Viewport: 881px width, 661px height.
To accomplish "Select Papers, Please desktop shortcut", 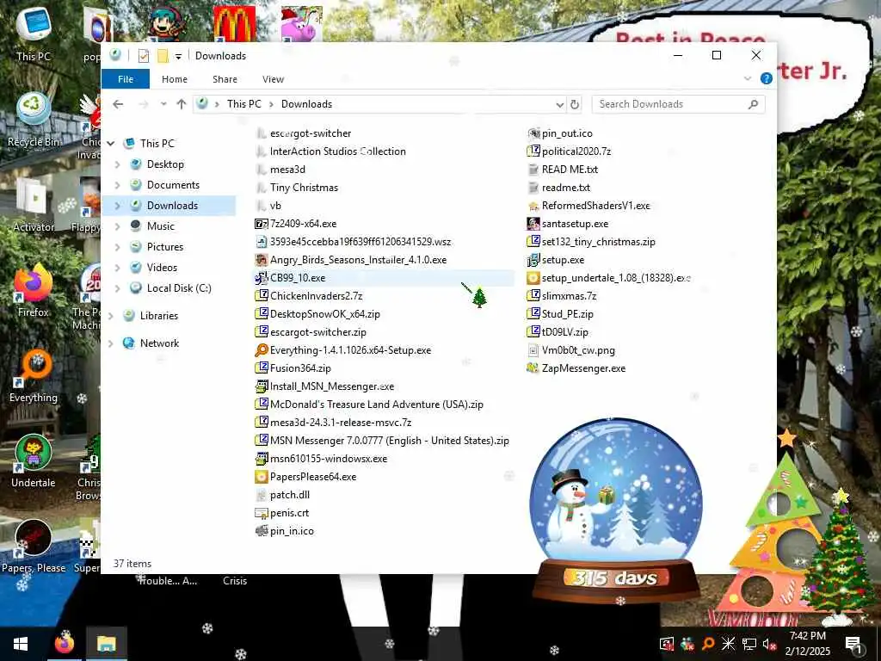I will [34, 547].
